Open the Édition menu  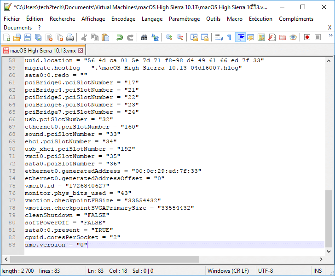[x=35, y=19]
